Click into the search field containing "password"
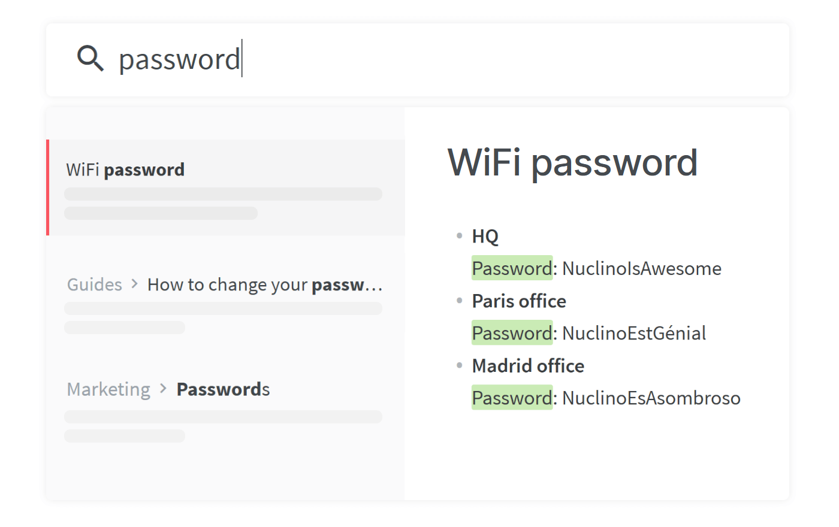The width and height of the screenshot is (839, 527). point(419,60)
